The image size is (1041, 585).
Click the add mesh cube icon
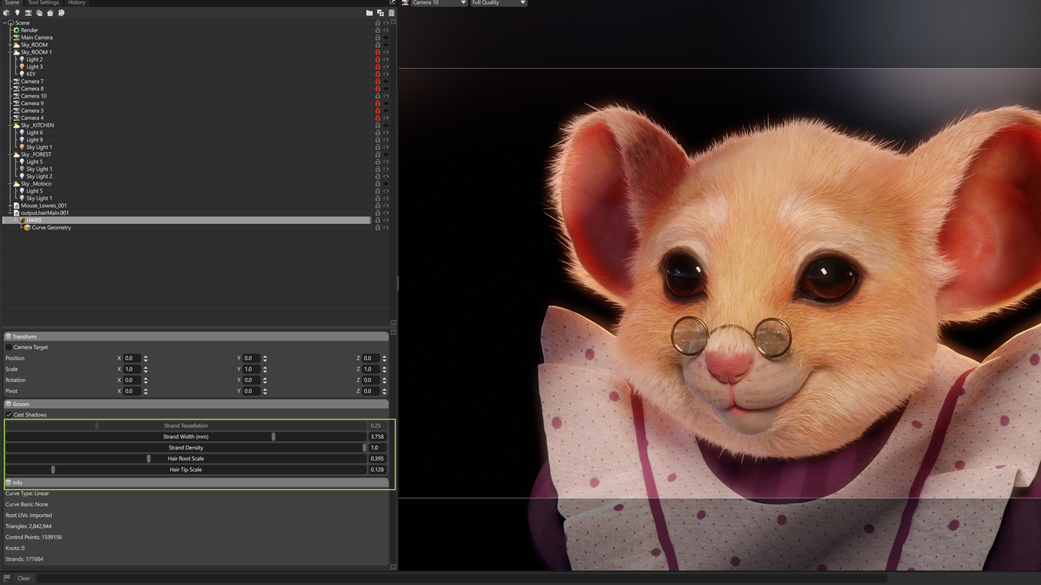7,13
